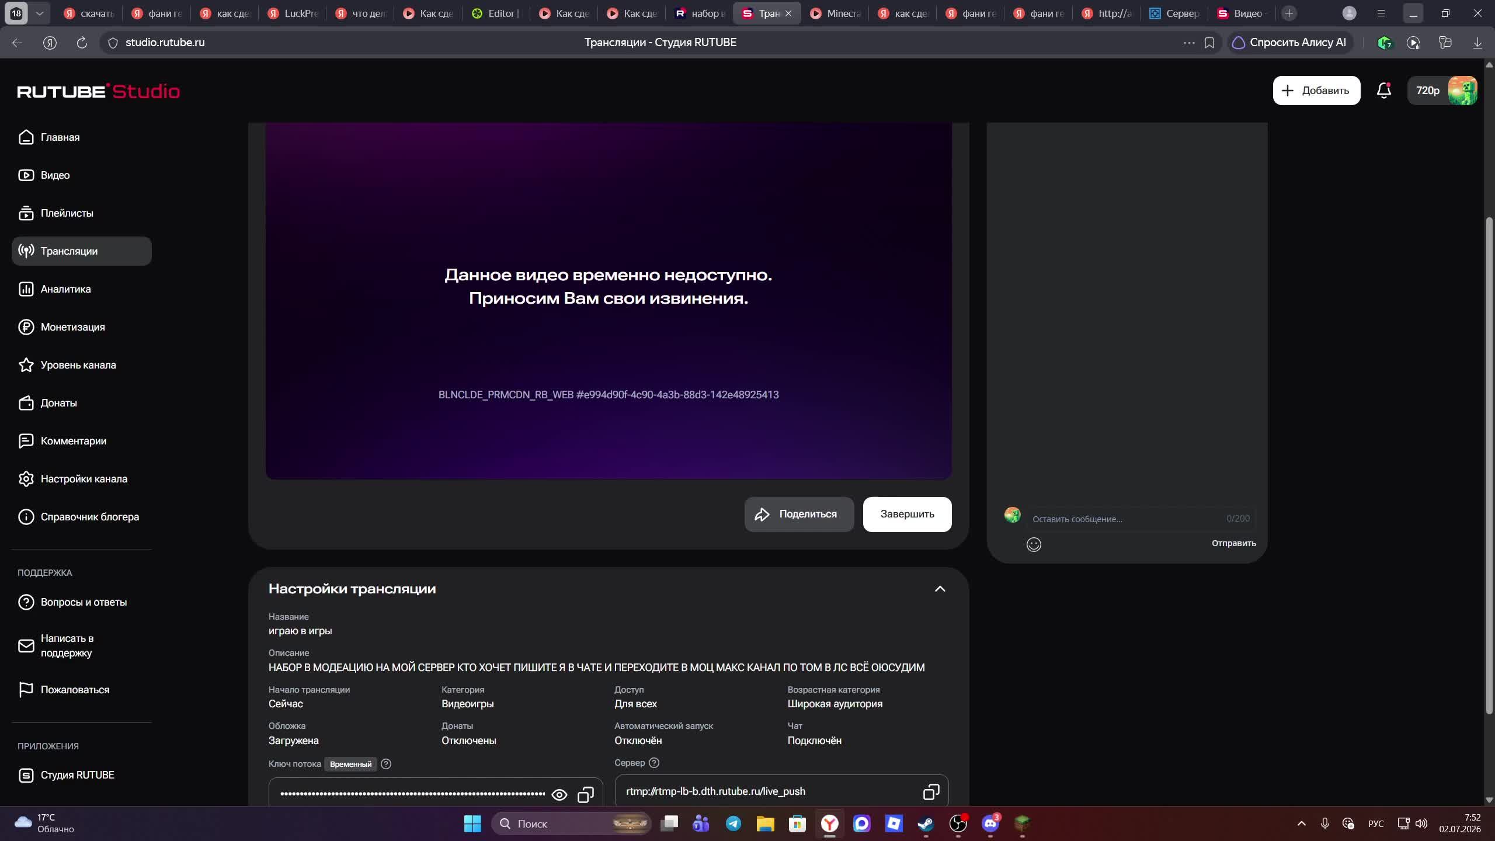Open the address bar three-dots menu
Screen dimensions: 1495x841
point(1189,43)
